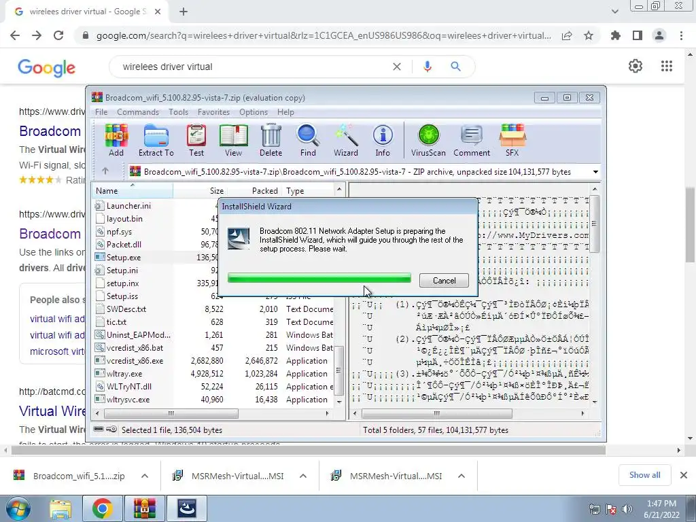Viewport: 696px width, 522px height.
Task: Reload the Chrome page
Action: tap(58, 35)
